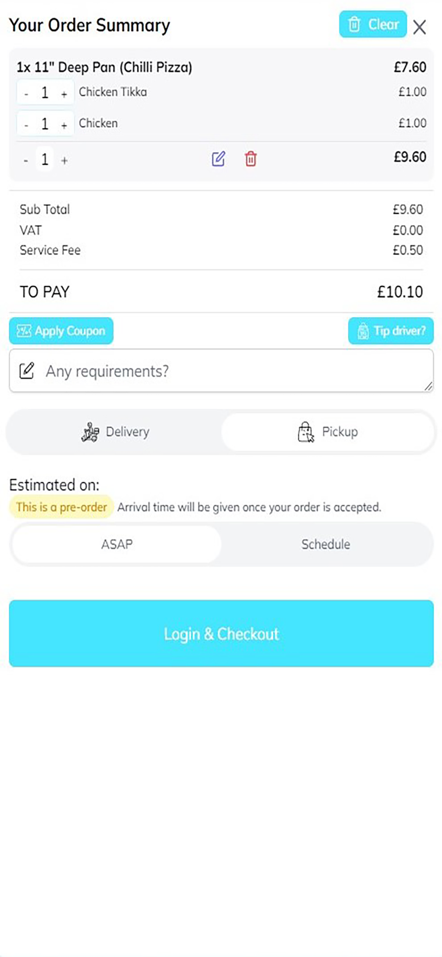Open the Apply Coupon option
Image resolution: width=442 pixels, height=957 pixels.
(61, 331)
